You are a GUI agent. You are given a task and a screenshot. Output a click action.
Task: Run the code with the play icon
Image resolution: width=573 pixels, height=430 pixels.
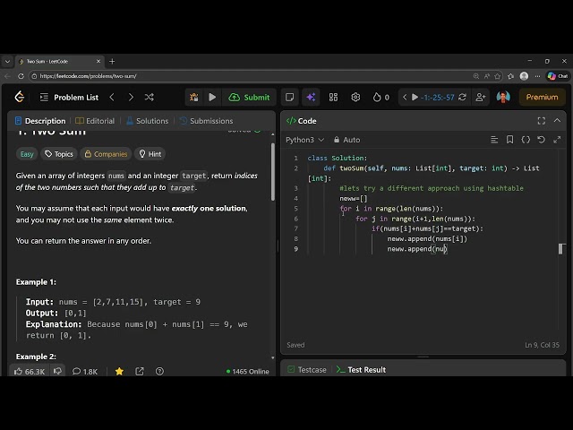pos(212,97)
